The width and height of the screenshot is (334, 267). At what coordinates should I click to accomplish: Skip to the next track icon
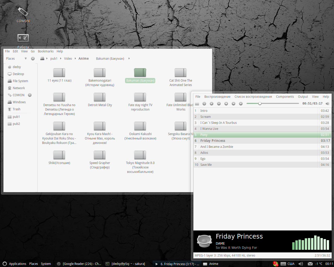tap(241, 104)
